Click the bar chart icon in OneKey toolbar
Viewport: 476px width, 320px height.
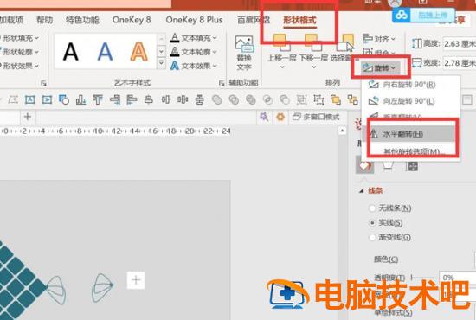coord(80,99)
